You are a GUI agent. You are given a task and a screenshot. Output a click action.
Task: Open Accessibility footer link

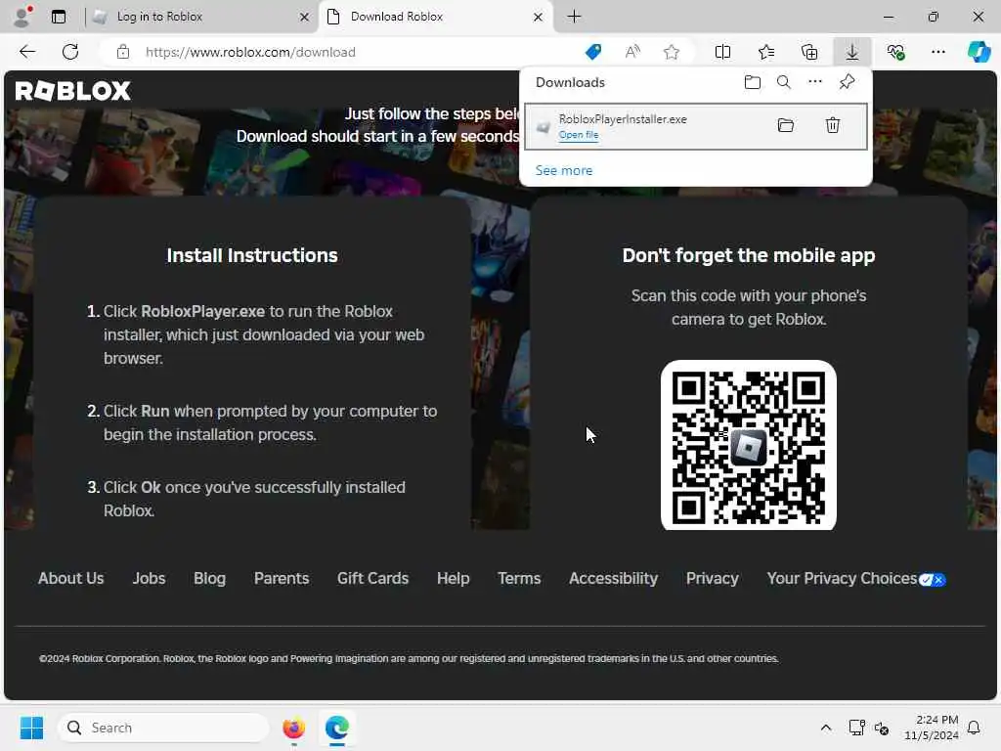pyautogui.click(x=614, y=578)
